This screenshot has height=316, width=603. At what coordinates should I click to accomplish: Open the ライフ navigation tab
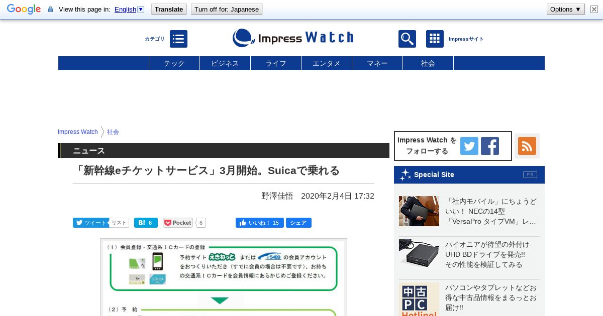[276, 63]
